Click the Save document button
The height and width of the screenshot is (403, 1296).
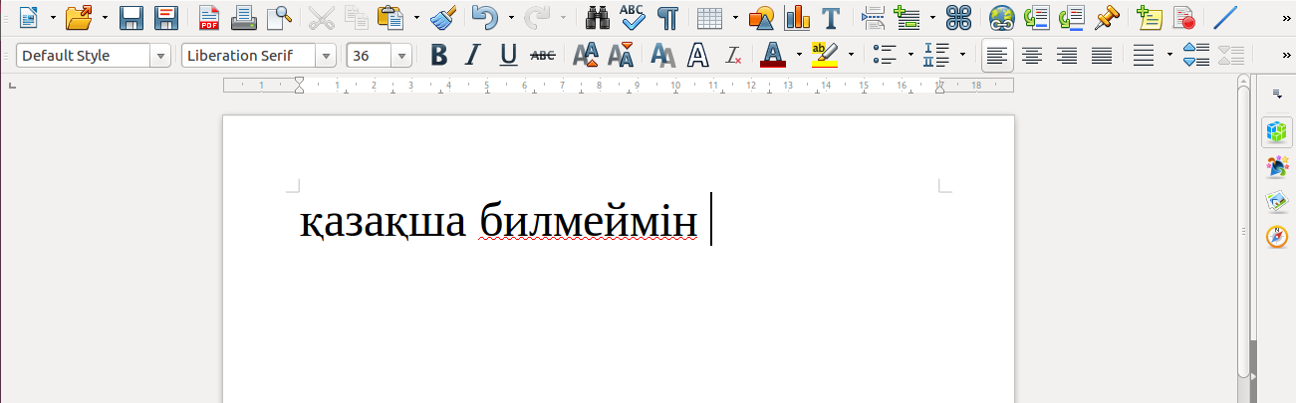pos(130,17)
